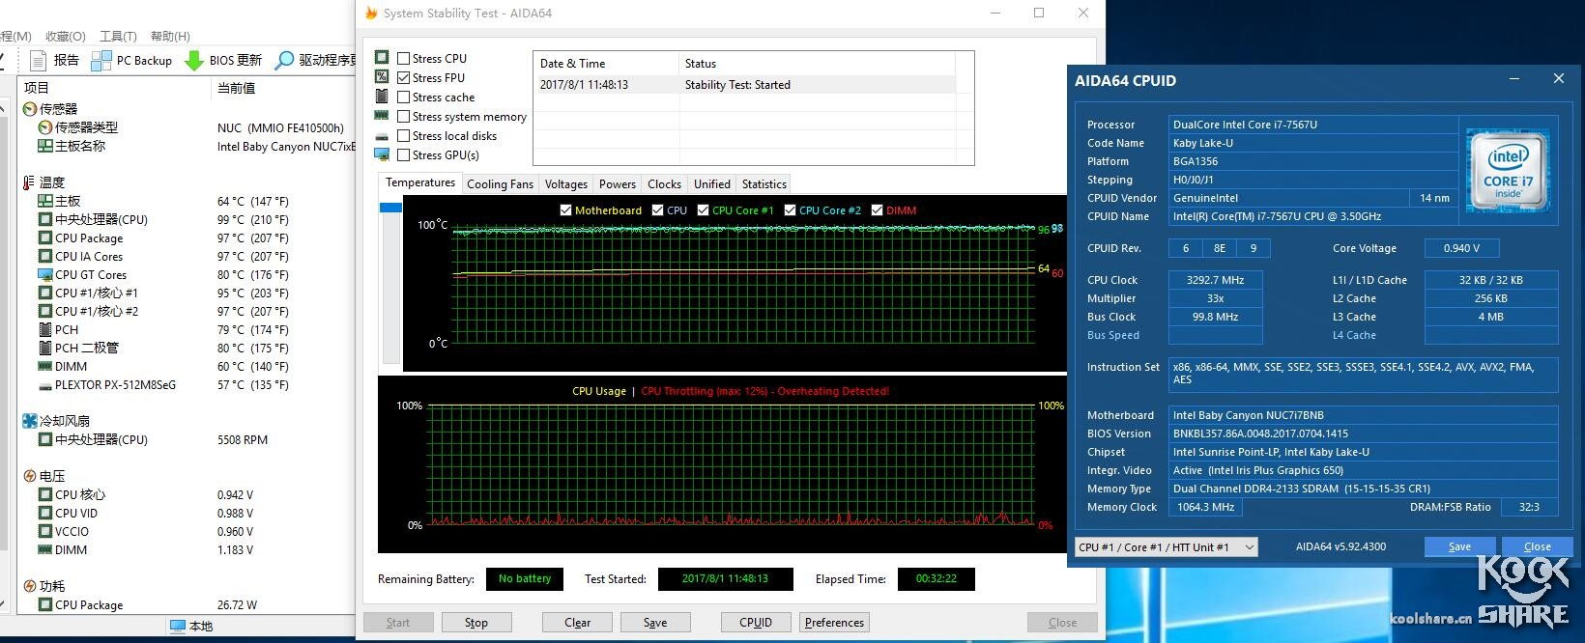Click Save in System Stability Test window
This screenshot has width=1585, height=643.
(x=655, y=623)
